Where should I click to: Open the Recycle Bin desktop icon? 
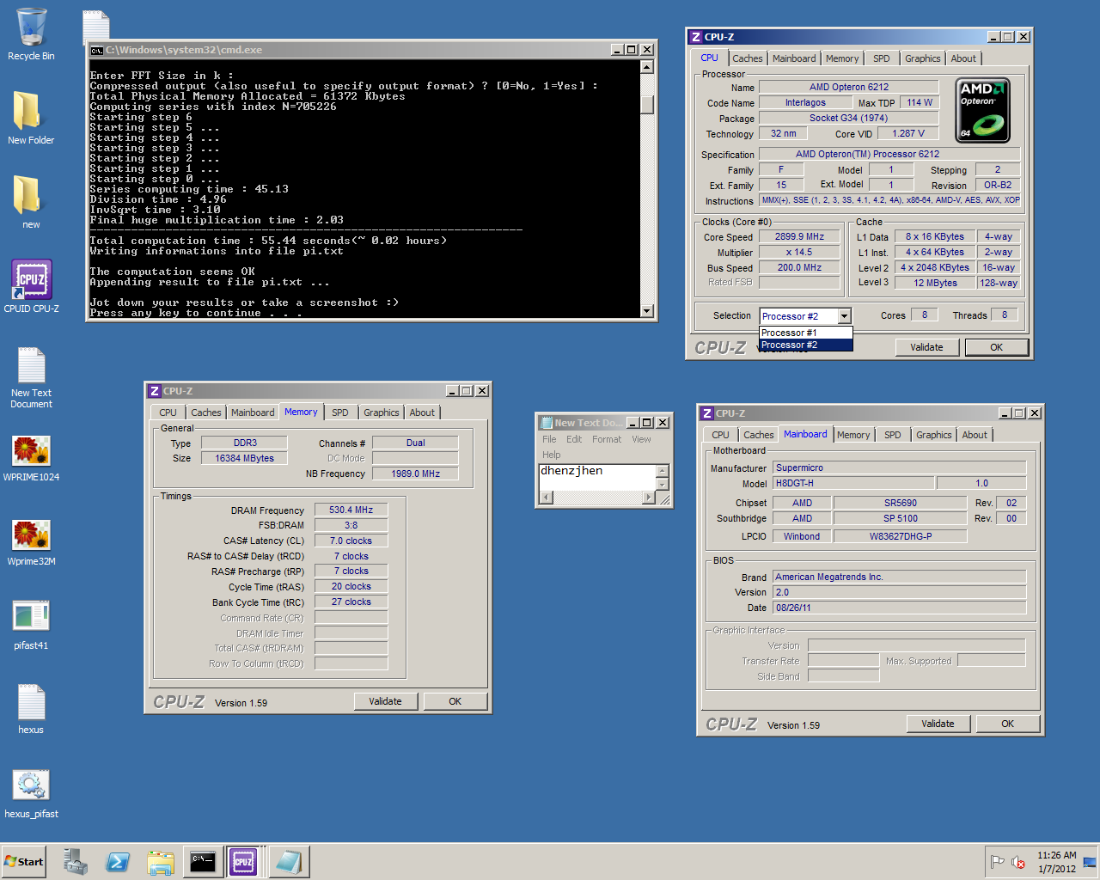click(31, 34)
